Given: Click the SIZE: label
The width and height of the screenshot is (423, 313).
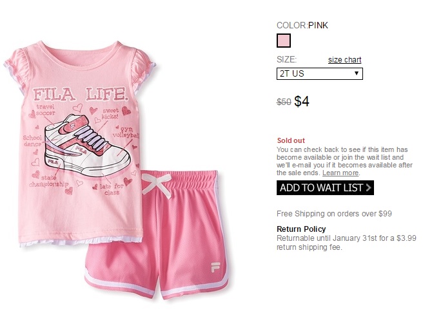Looking at the screenshot, I should click(286, 59).
